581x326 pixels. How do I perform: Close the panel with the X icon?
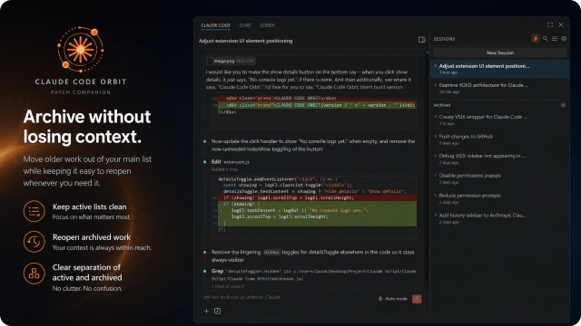(561, 24)
